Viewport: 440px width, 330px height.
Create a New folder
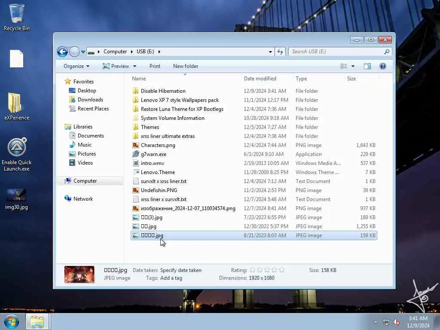tap(186, 66)
